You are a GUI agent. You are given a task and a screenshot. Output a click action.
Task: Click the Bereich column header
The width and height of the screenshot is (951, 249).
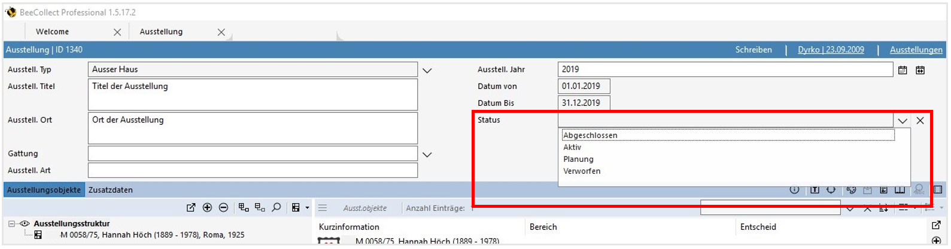tap(543, 227)
